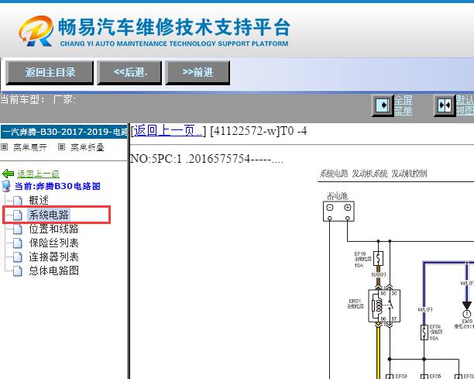Click the 当前:奔腾B30电路图 root icon
Screen dimensions: 474x379
pos(6,186)
